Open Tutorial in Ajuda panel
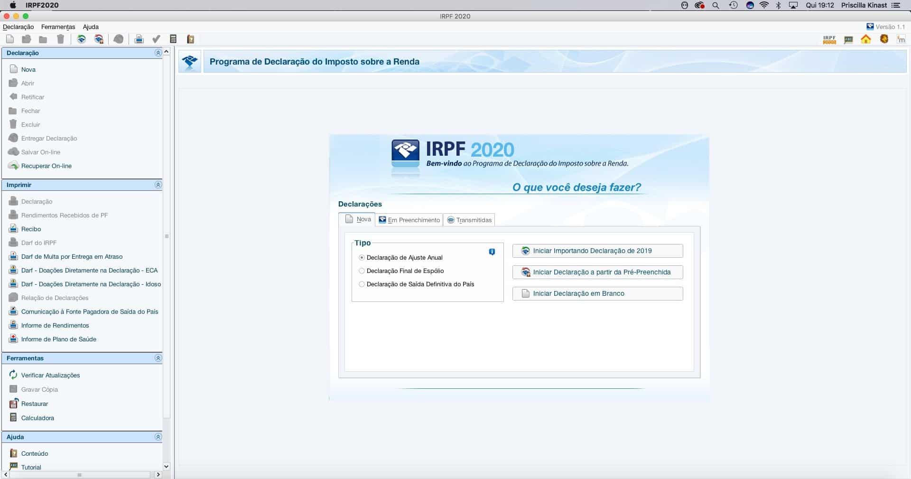The width and height of the screenshot is (911, 479). coord(31,467)
